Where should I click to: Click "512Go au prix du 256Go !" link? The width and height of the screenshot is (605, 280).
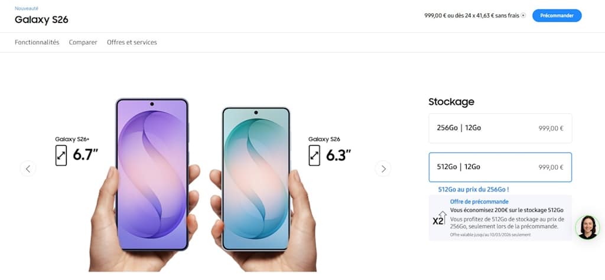click(x=473, y=189)
